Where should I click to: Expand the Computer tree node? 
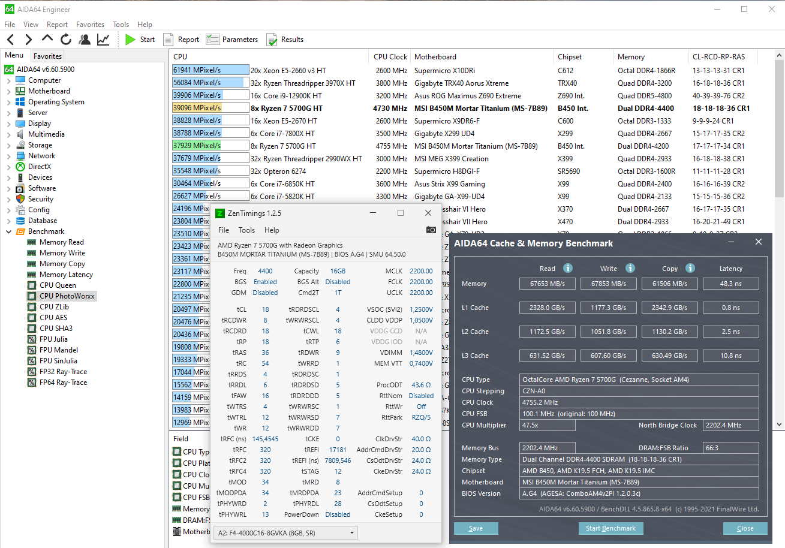point(8,80)
